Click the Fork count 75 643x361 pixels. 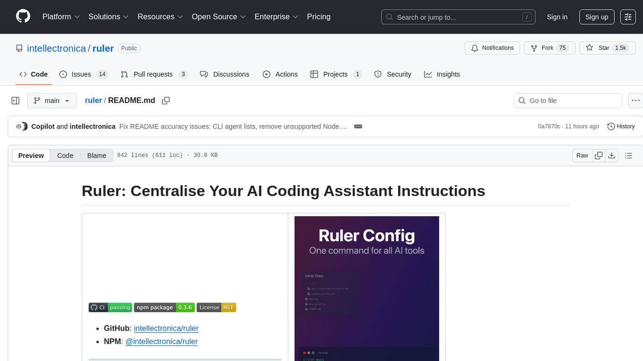(562, 48)
